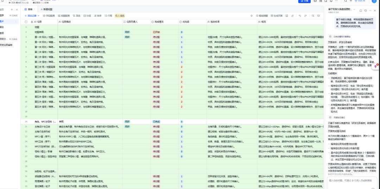Open the 行高 row height option

[x=108, y=16]
